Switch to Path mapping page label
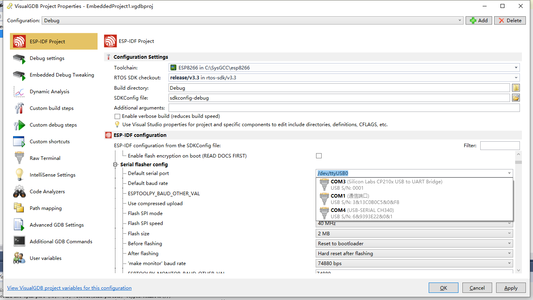The height and width of the screenshot is (300, 533). click(x=46, y=208)
